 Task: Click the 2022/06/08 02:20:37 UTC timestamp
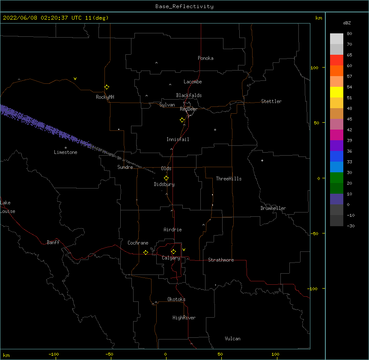point(42,18)
